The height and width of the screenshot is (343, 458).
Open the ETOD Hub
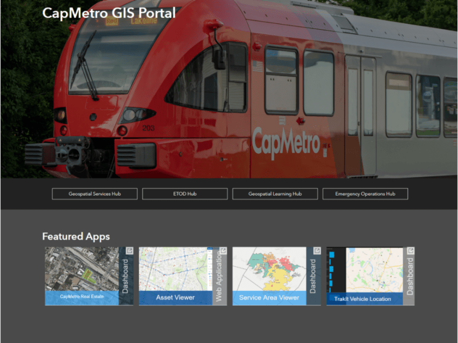(x=184, y=194)
